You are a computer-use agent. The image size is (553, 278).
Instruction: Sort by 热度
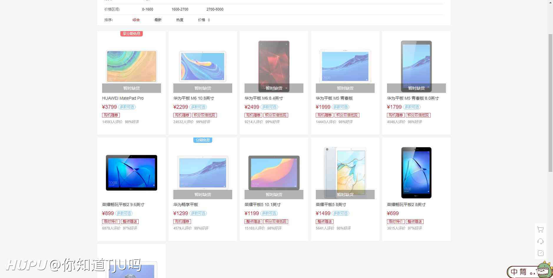tap(180, 20)
